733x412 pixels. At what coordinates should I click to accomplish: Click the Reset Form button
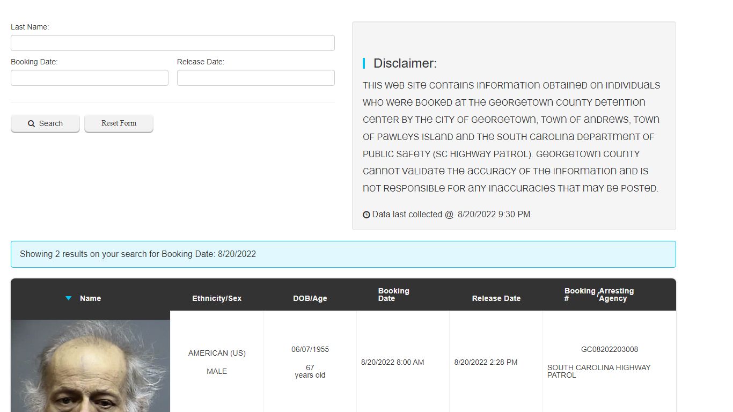(x=119, y=123)
